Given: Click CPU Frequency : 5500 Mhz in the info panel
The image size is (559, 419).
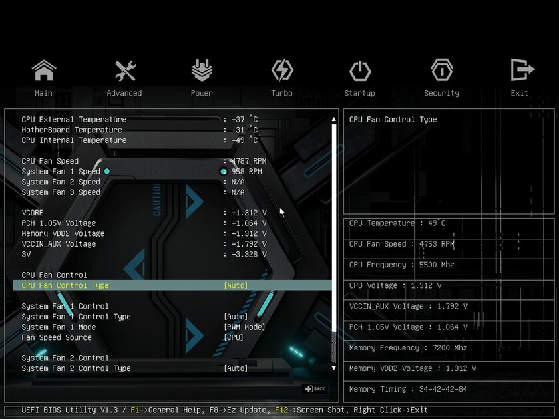Looking at the screenshot, I should pyautogui.click(x=402, y=265).
